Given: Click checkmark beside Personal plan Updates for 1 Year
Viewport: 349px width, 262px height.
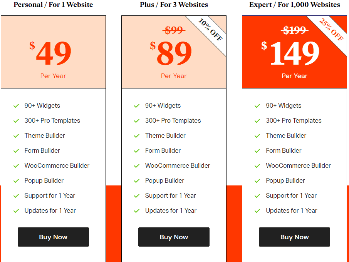Looking at the screenshot, I should tap(16, 211).
